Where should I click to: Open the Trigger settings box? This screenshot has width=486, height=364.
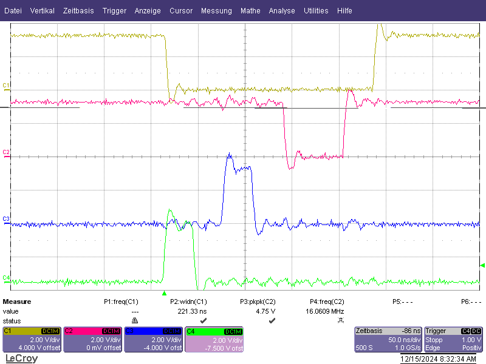click(453, 340)
